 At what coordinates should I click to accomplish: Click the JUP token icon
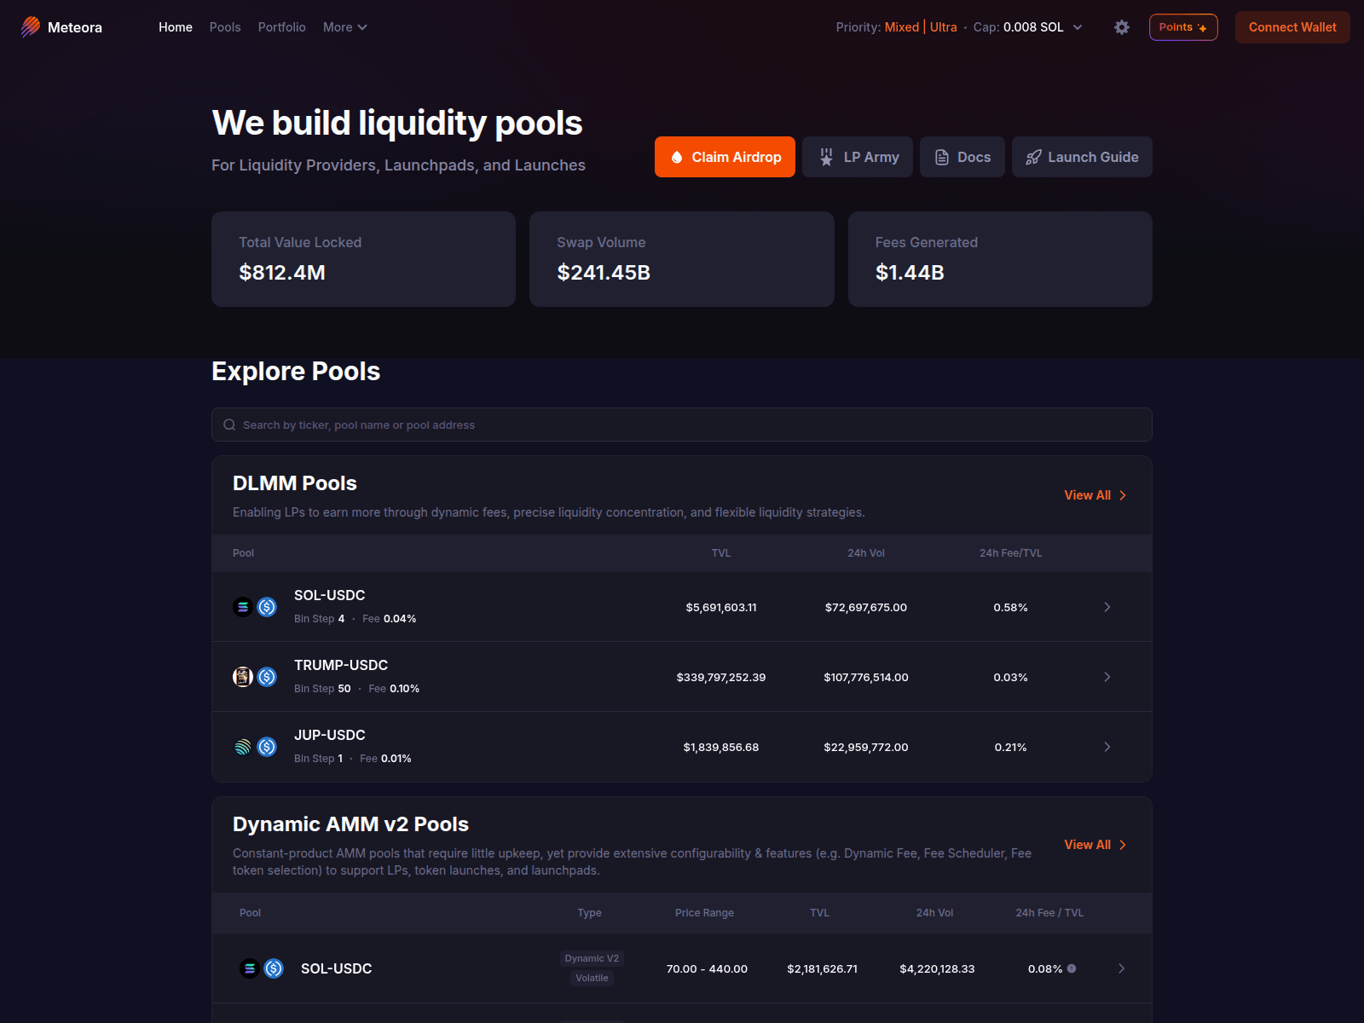[x=243, y=747]
